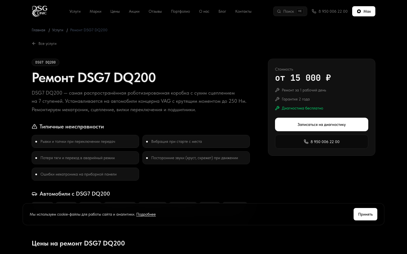Image resolution: width=407 pixels, height=254 pixels.
Task: Click the phone icon in header
Action: click(314, 11)
